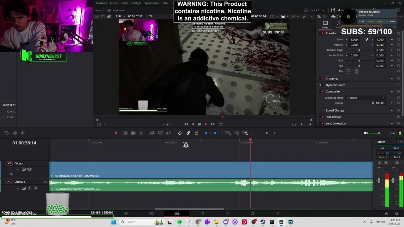This screenshot has width=404, height=227.
Task: Expand the Cropping section
Action: click(332, 79)
